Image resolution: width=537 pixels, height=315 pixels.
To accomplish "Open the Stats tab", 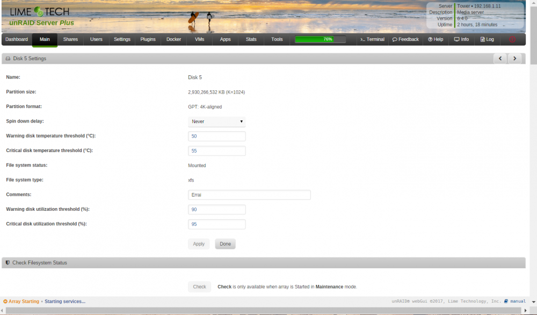I will (x=251, y=39).
